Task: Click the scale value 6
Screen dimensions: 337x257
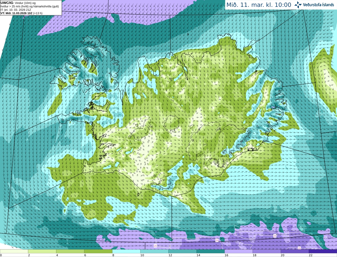Action: (x=85, y=255)
